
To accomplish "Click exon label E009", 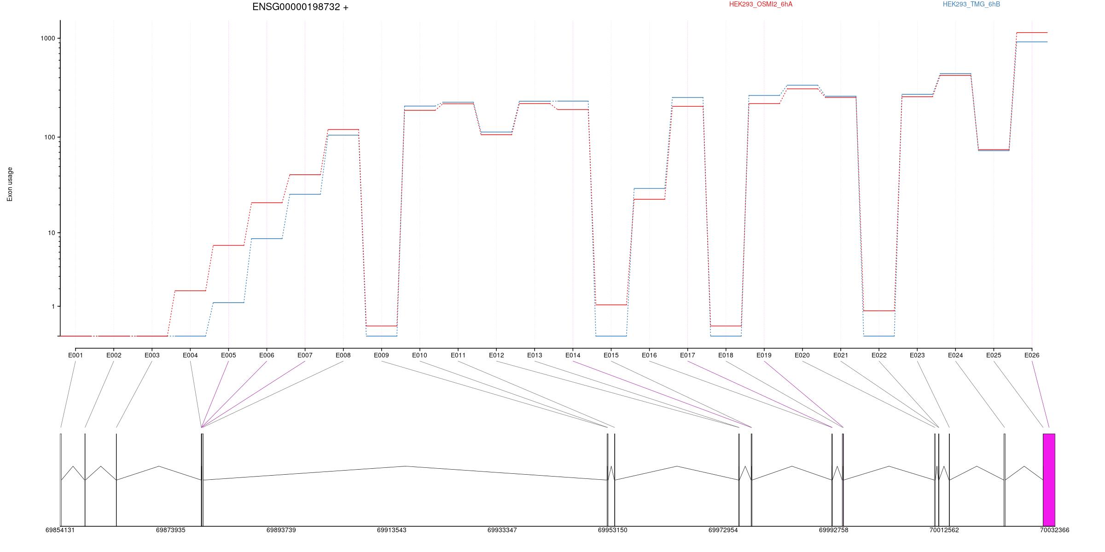I will (381, 355).
